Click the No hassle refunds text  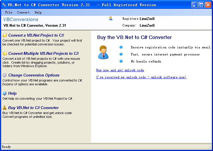tap(146, 61)
